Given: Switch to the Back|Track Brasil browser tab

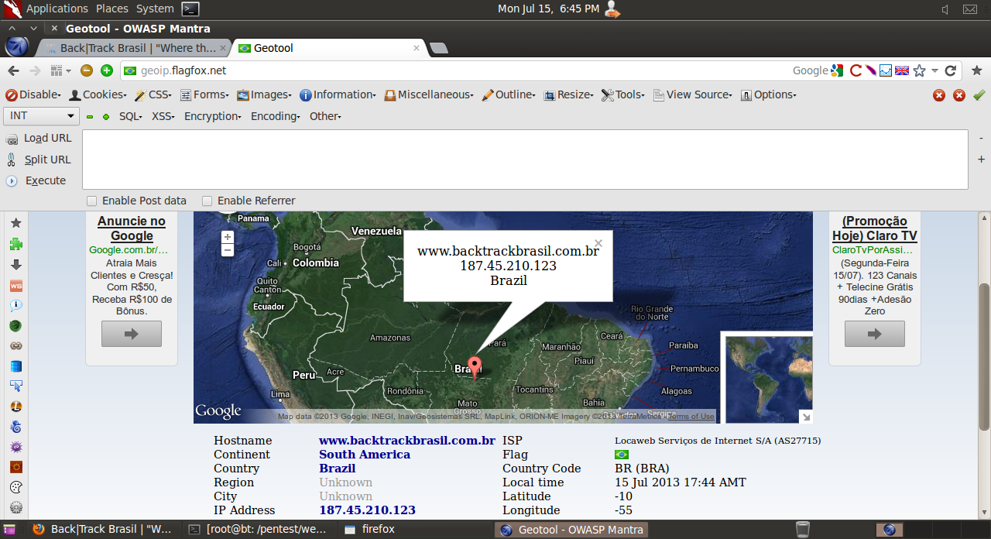Looking at the screenshot, I should (x=134, y=48).
